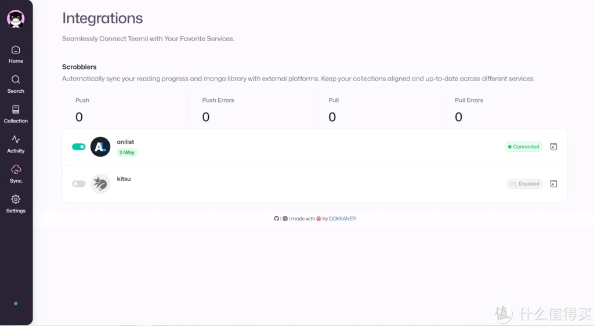Click the green status dot in sidebar
This screenshot has height=326, width=594.
point(16,303)
